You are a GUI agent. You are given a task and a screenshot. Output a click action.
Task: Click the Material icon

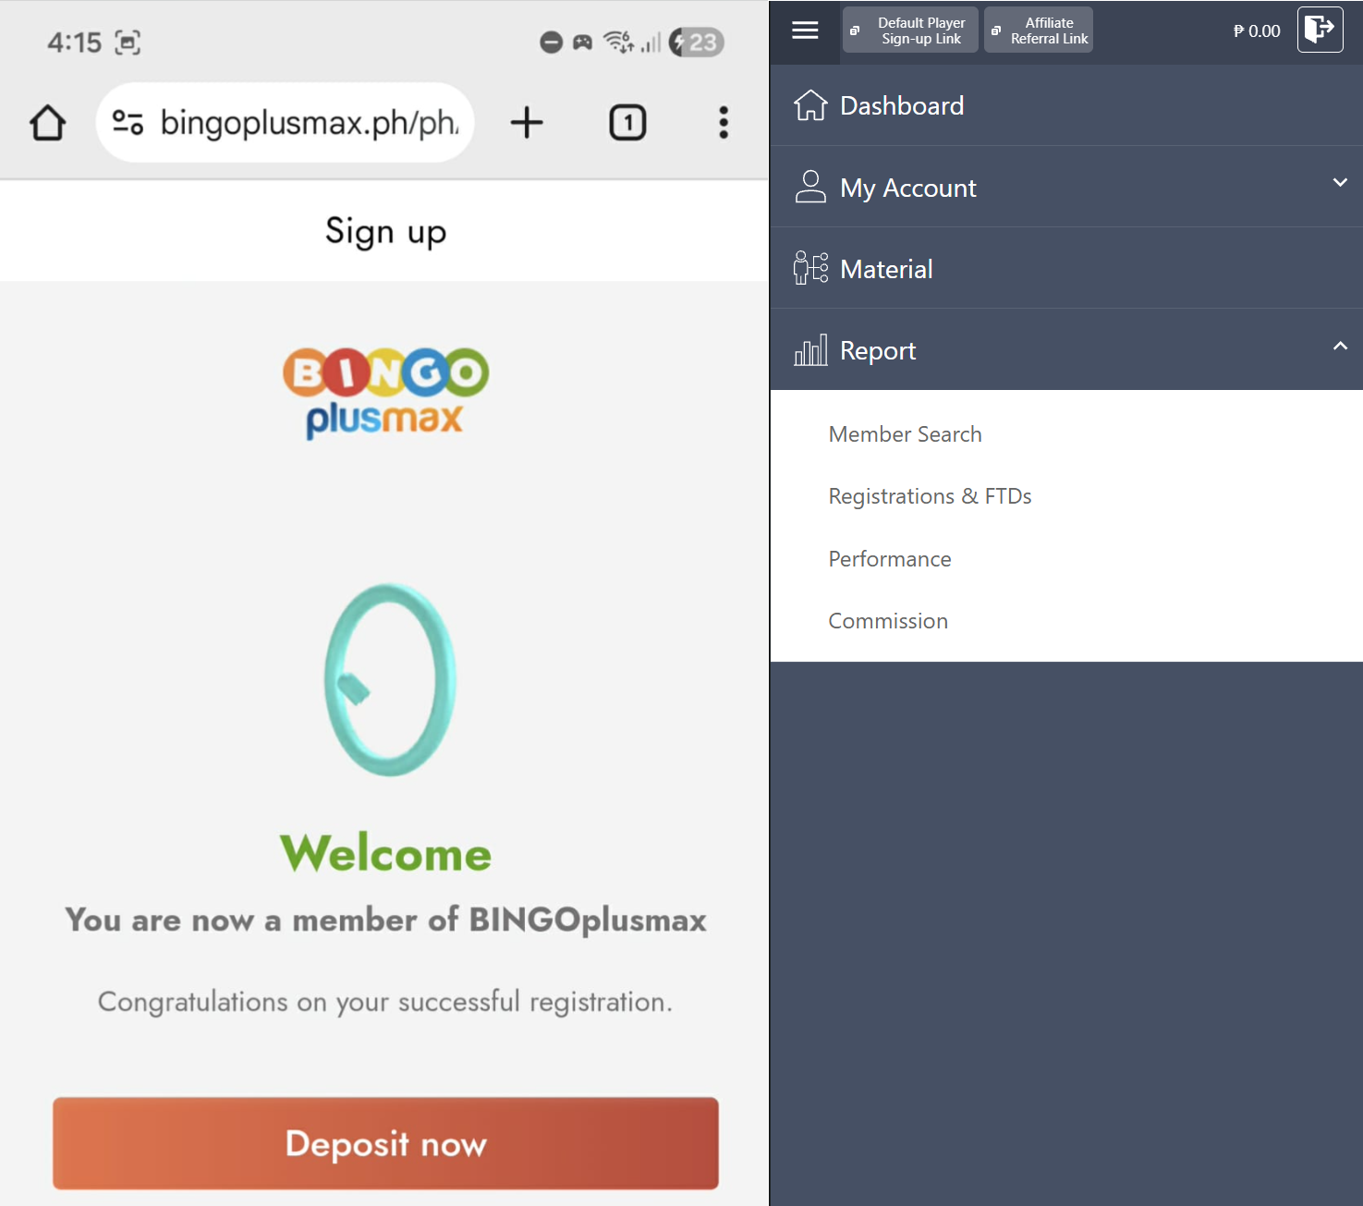click(810, 269)
